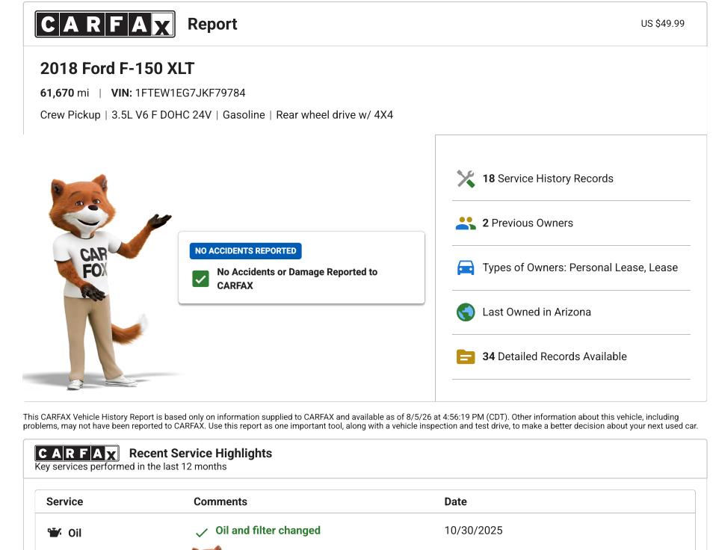Click the 10/30/2025 service date
The width and height of the screenshot is (713, 550).
point(473,531)
